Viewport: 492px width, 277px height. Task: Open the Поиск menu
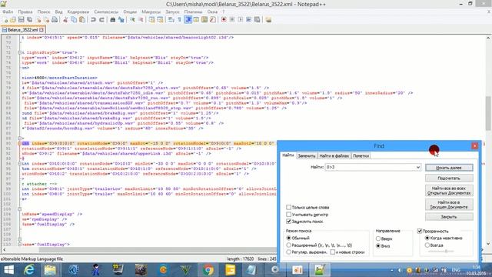tap(44, 12)
